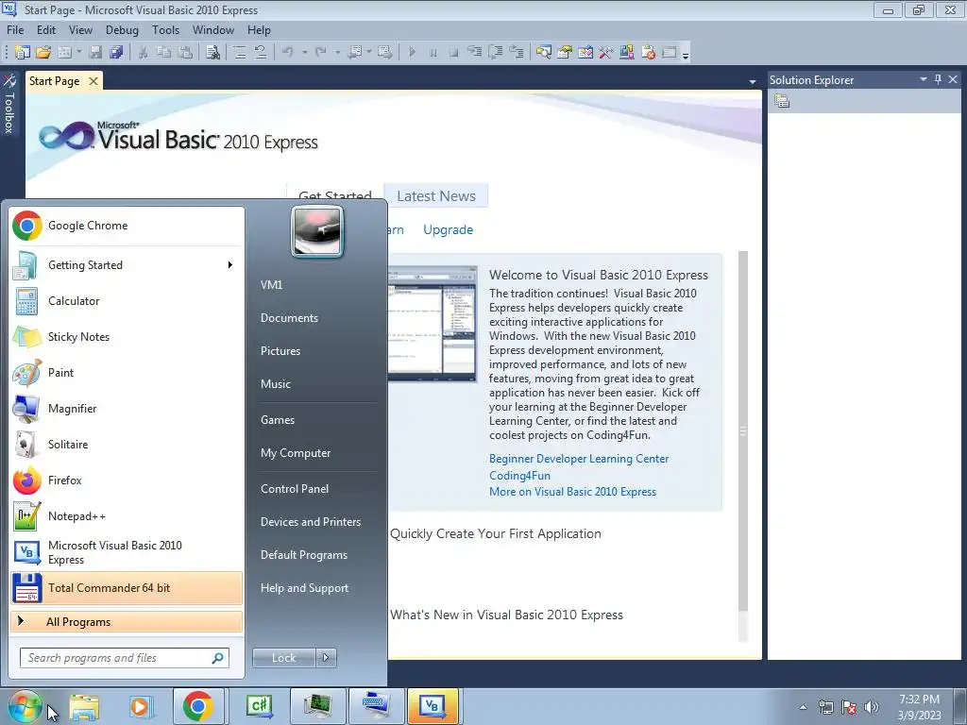Open Control Panel from Start menu
Viewport: 967px width, 725px height.
[x=295, y=489]
